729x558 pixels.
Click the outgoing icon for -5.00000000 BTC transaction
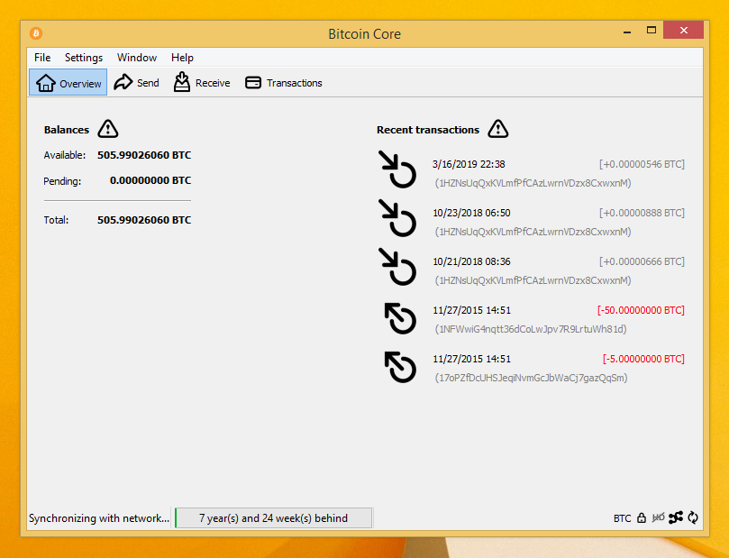[x=400, y=367]
